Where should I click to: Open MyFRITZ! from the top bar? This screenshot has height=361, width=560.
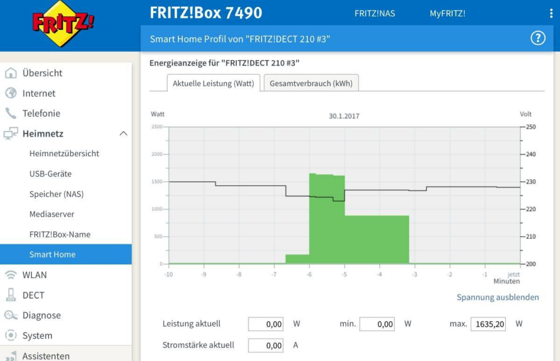click(447, 14)
